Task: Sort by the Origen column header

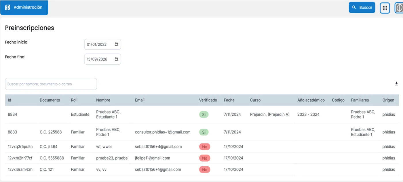Action: 388,100
